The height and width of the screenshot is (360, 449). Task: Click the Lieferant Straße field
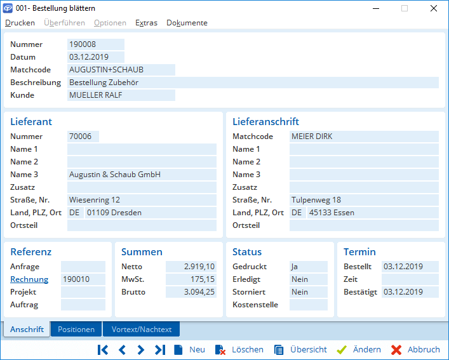pyautogui.click(x=142, y=200)
